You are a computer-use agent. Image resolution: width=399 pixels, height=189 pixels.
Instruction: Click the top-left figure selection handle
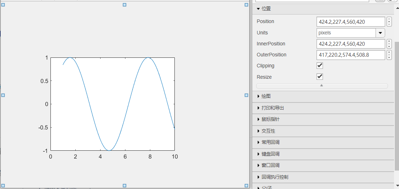tap(3, 5)
